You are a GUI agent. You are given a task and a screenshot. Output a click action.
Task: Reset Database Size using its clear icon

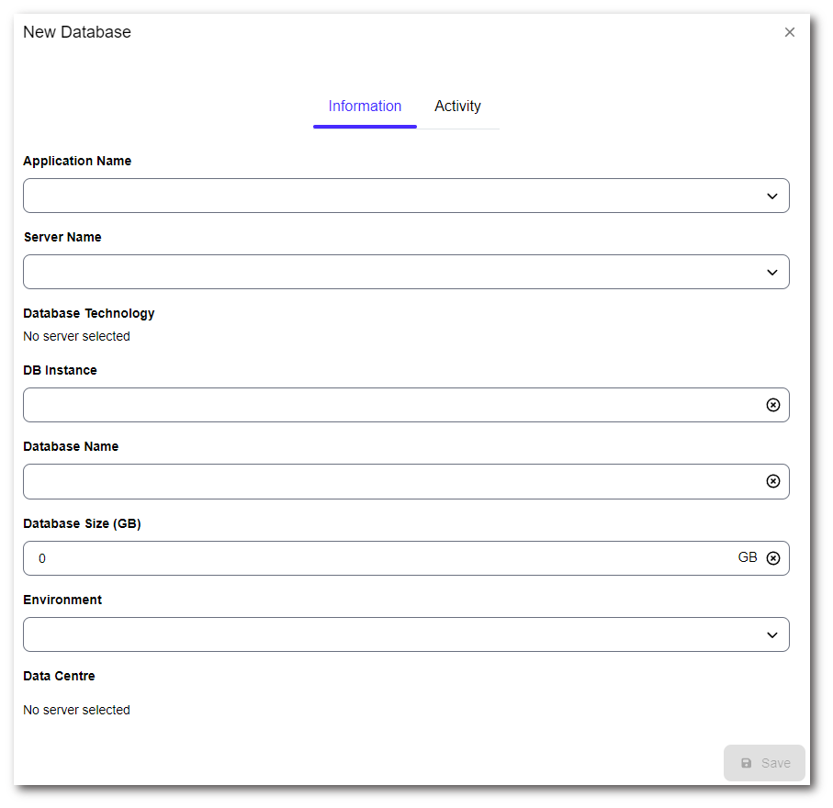[773, 558]
